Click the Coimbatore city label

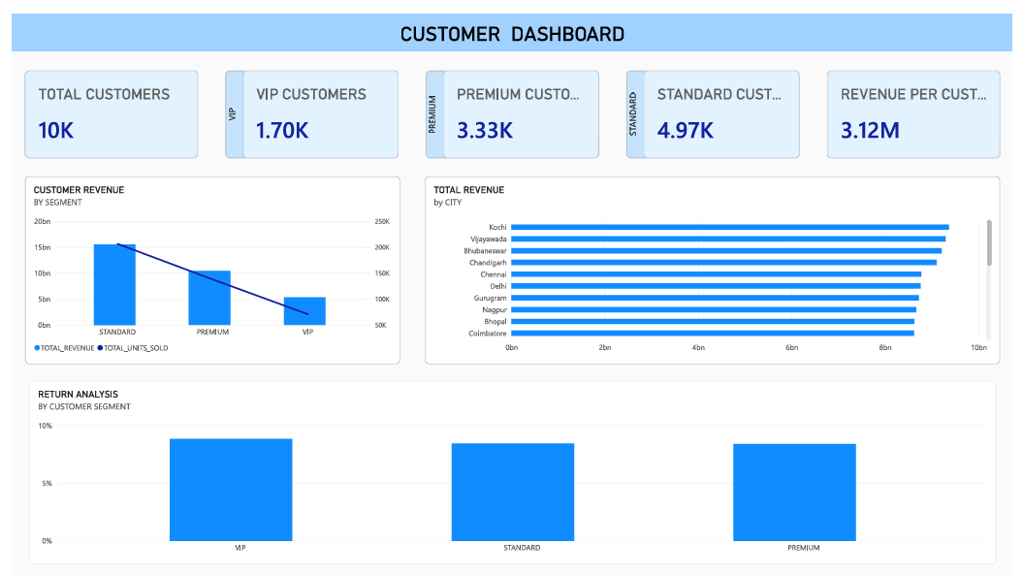click(488, 333)
